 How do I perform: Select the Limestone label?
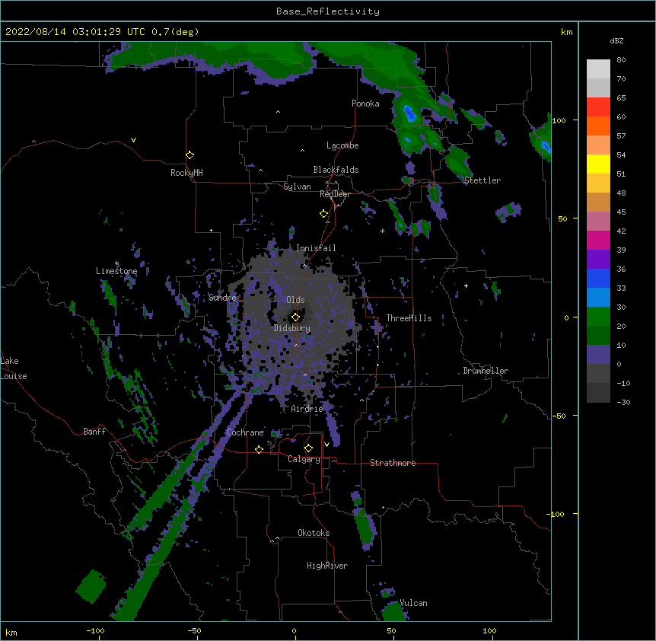click(116, 271)
